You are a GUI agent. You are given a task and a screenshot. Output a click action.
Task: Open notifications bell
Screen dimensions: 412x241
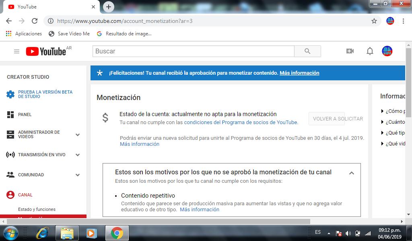pyautogui.click(x=370, y=51)
